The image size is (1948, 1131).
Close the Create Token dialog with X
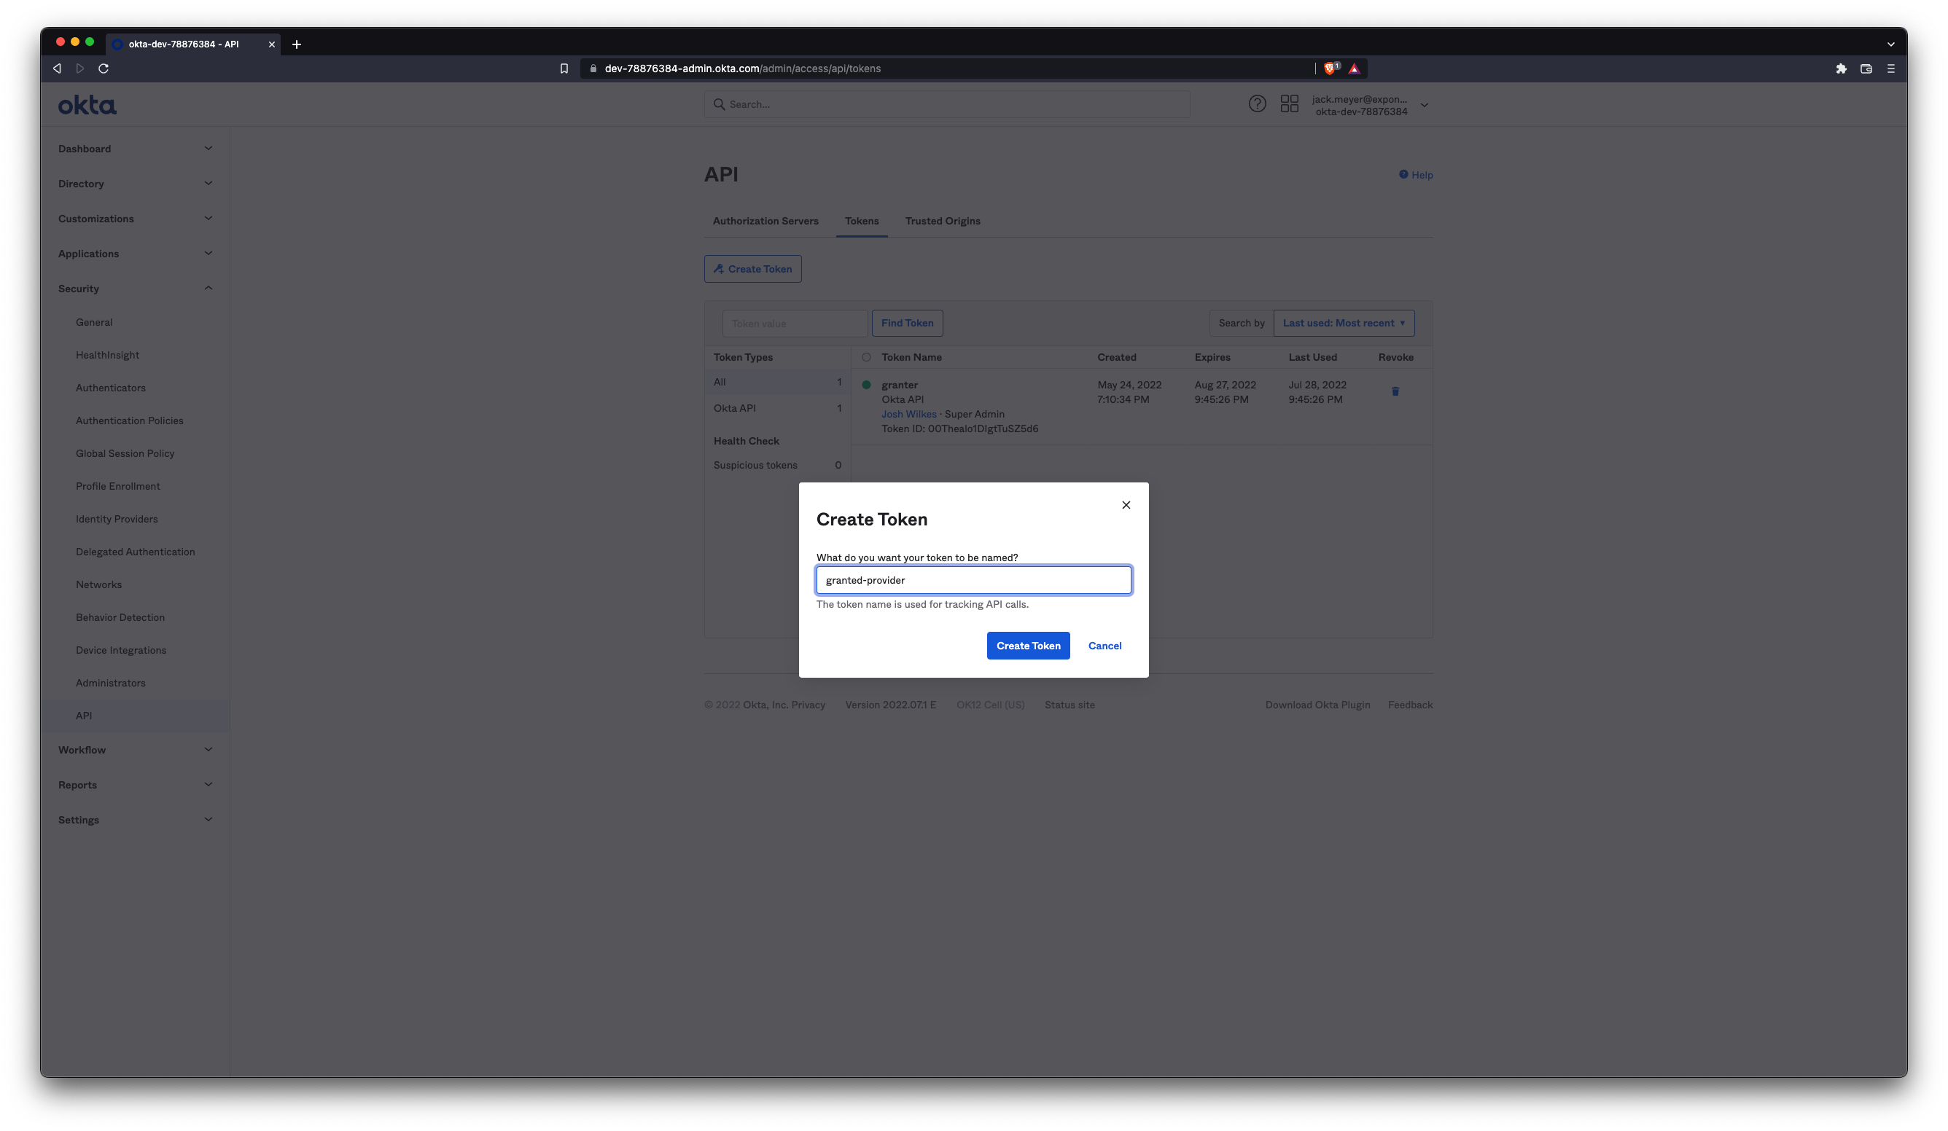tap(1126, 504)
